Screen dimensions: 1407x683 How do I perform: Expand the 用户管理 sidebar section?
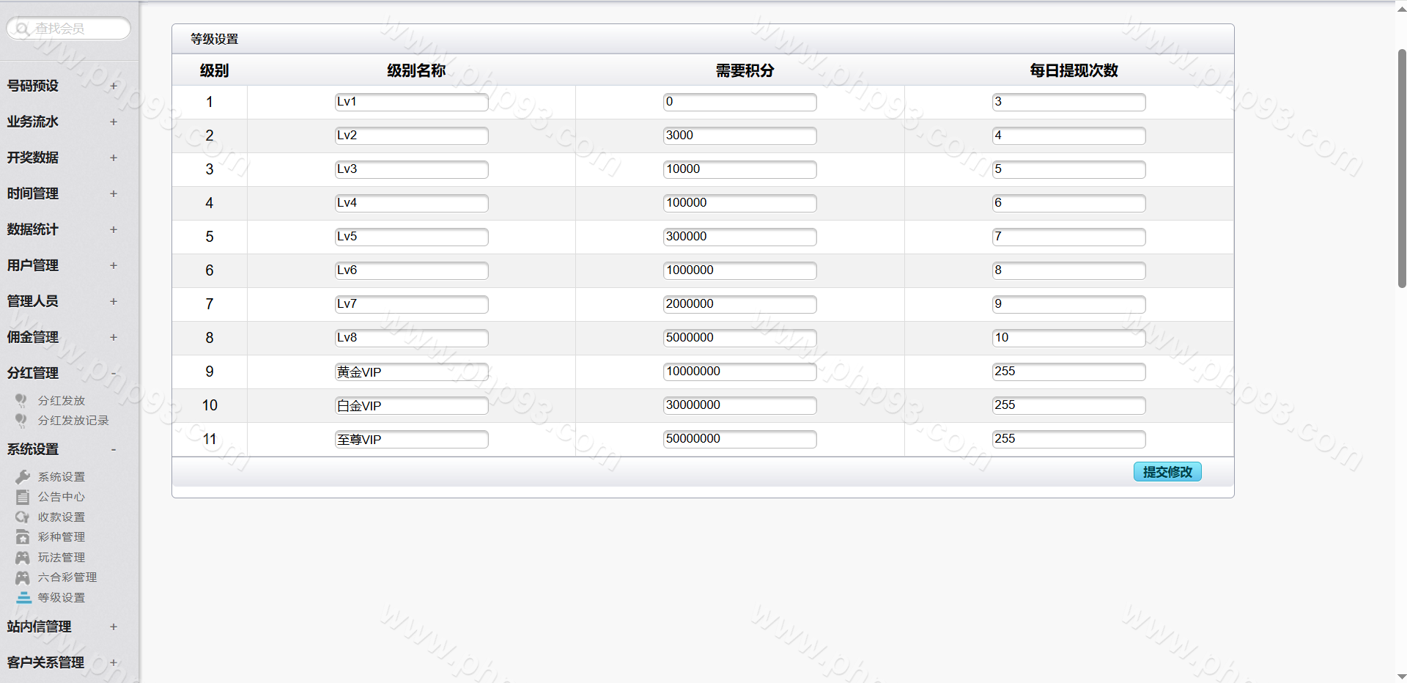[x=114, y=265]
